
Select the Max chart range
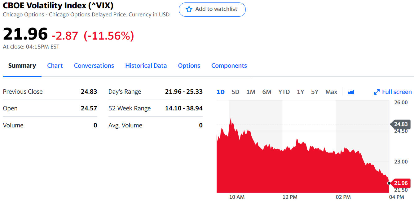(331, 92)
